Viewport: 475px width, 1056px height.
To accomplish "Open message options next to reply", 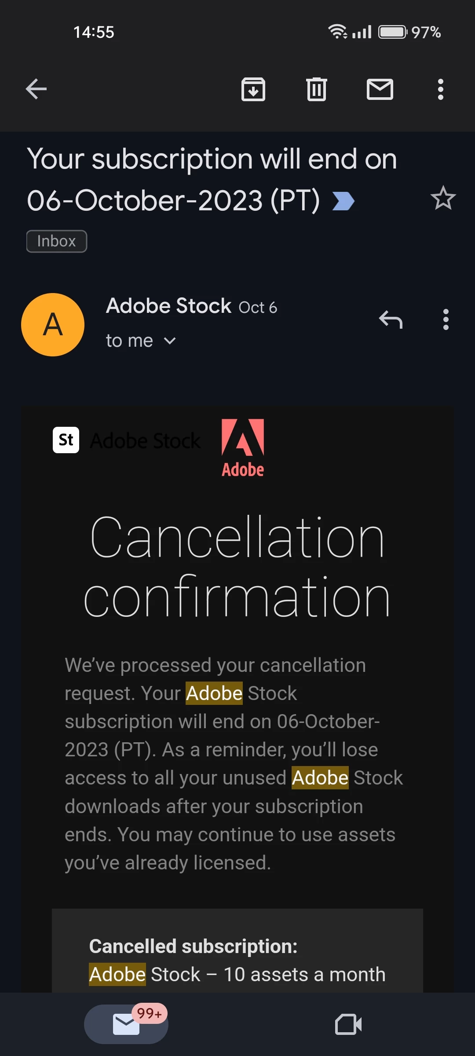I will [446, 319].
